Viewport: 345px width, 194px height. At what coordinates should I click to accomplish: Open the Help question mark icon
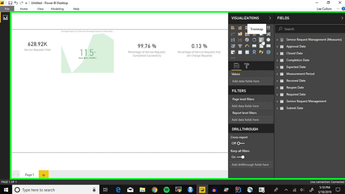click(343, 9)
